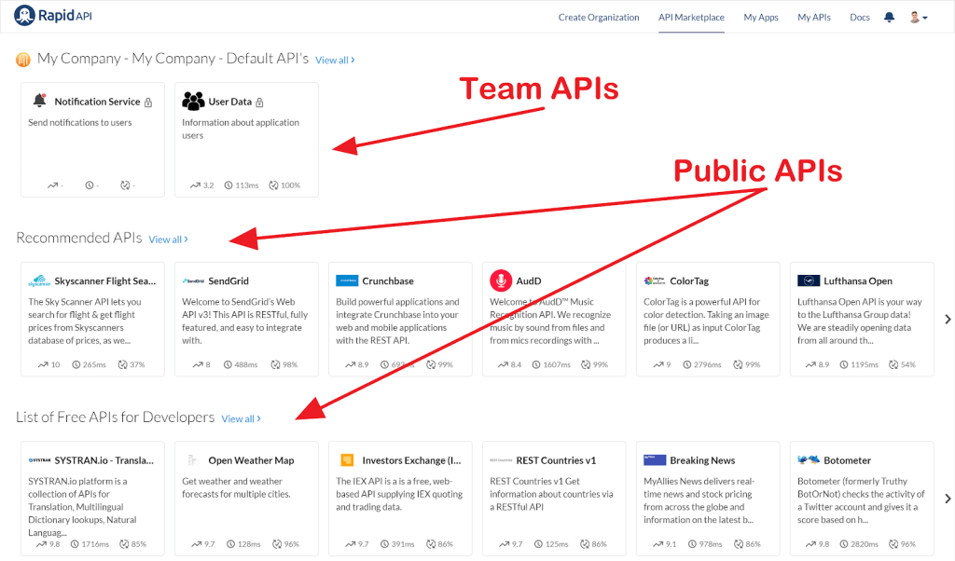Click the 113ms latency value on User Data
The height and width of the screenshot is (561, 955).
(246, 185)
